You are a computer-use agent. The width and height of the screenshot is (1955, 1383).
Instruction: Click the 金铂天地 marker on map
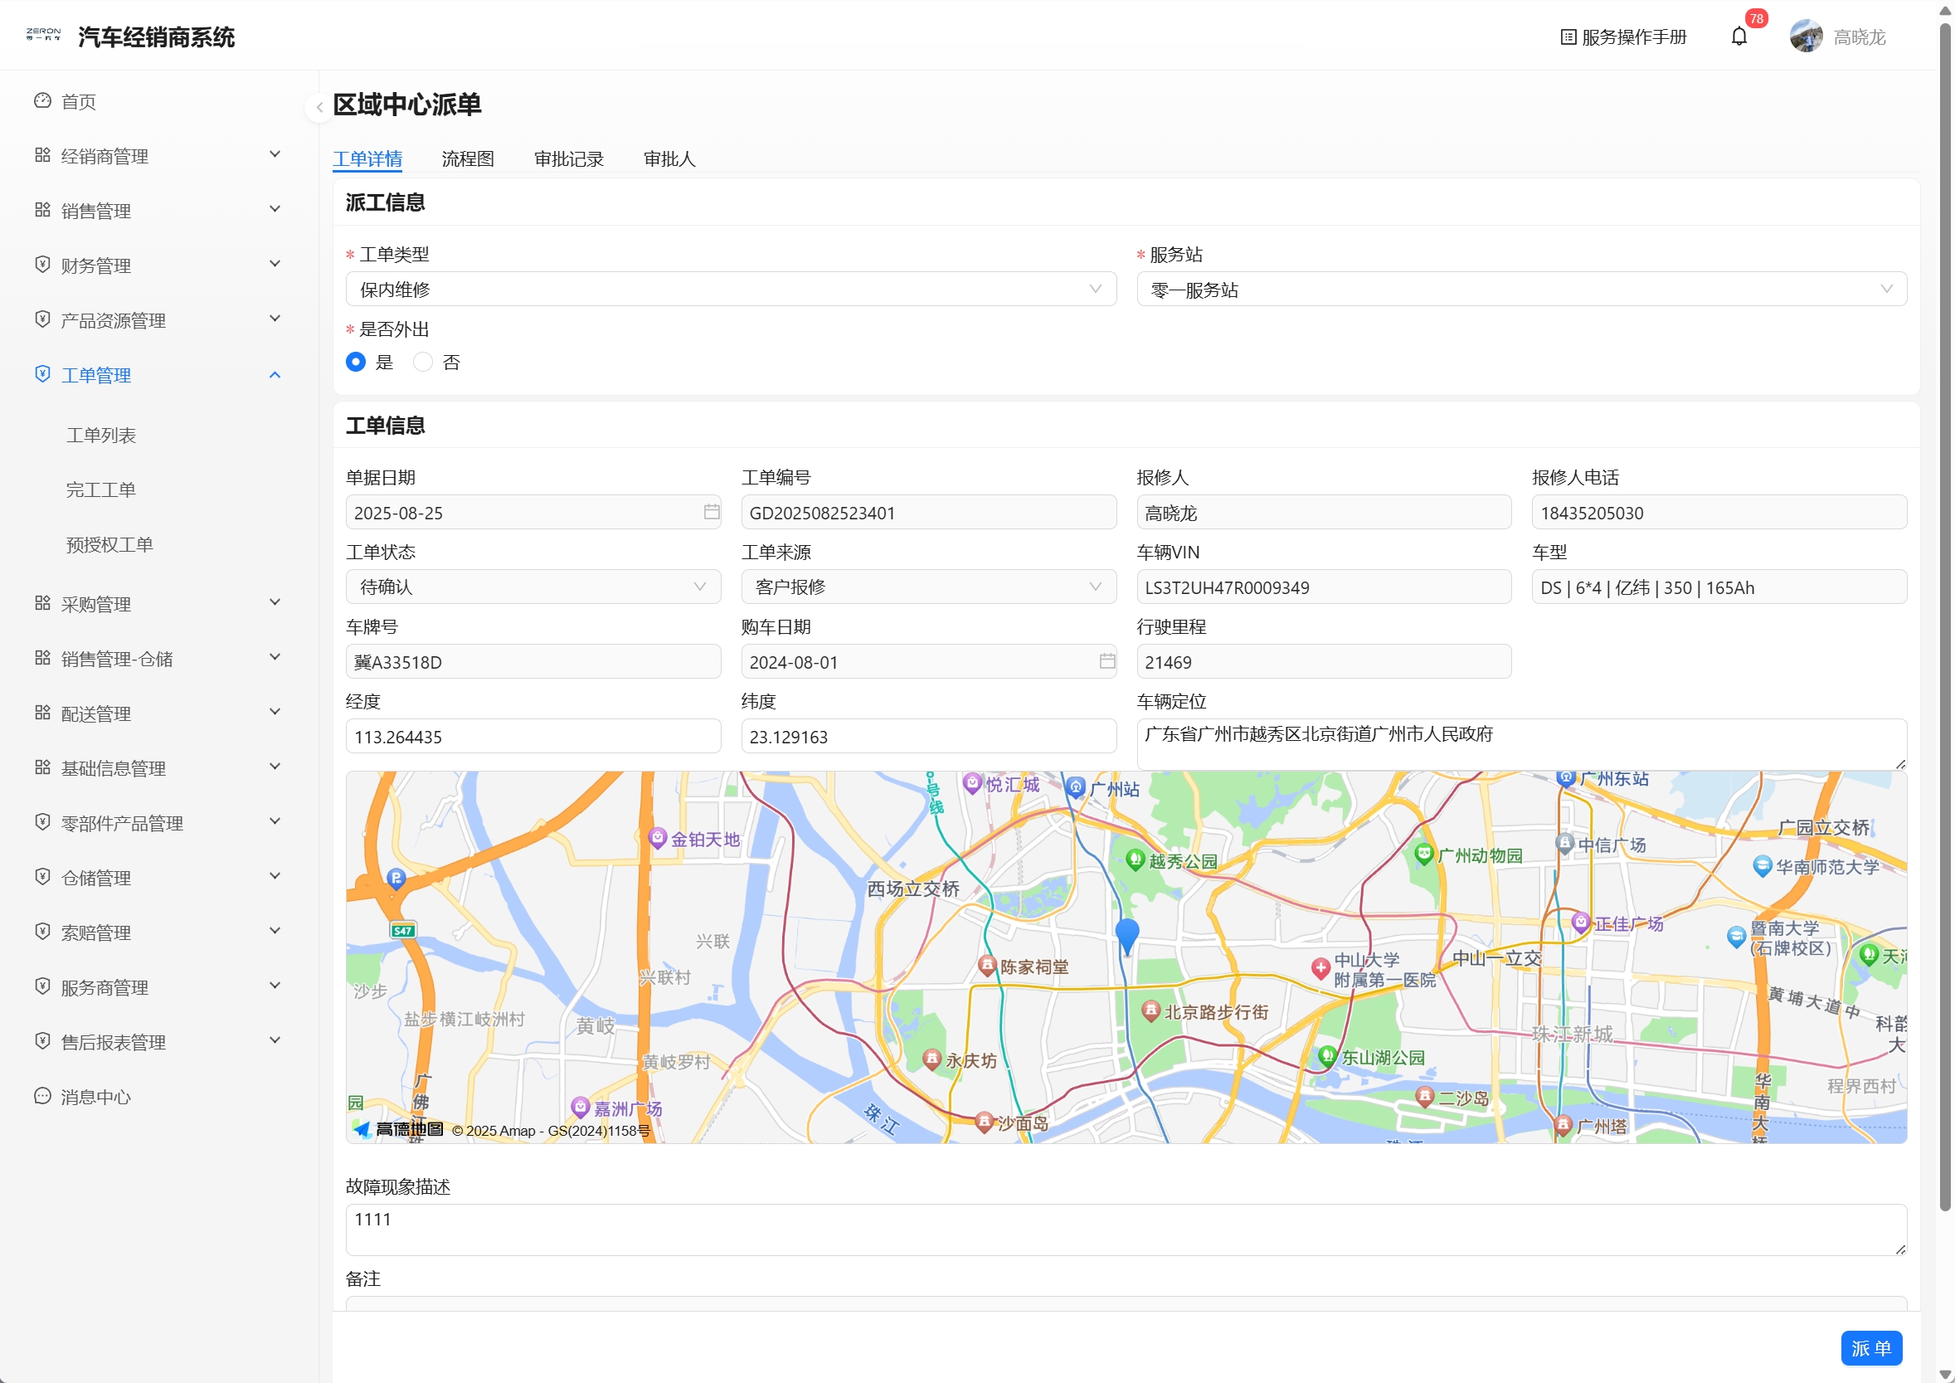(x=658, y=838)
